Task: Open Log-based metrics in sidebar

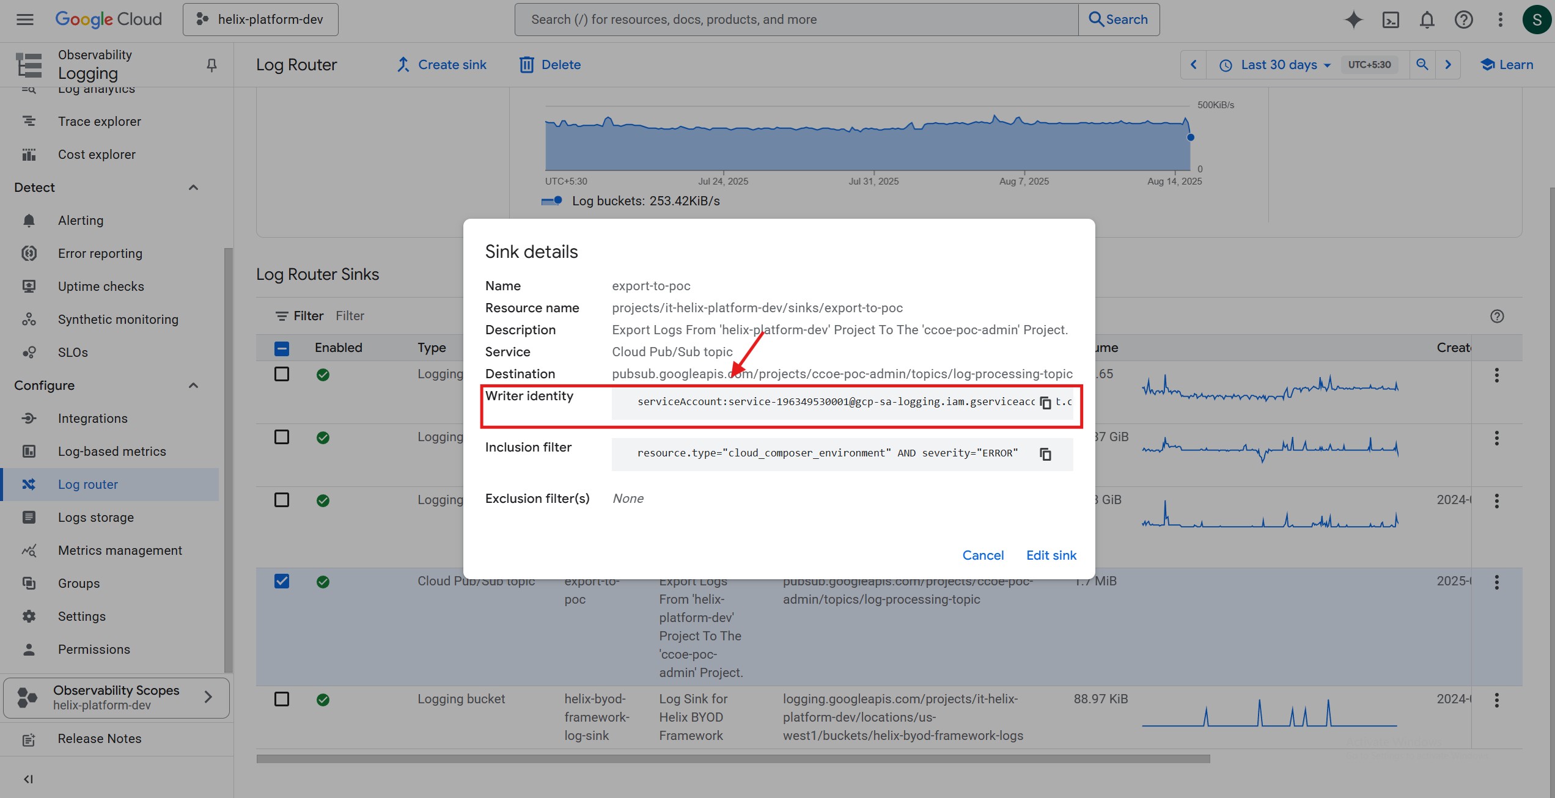Action: tap(112, 452)
